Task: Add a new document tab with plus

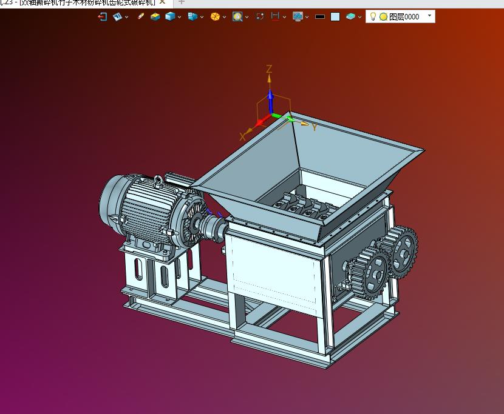Action: pos(182,2)
